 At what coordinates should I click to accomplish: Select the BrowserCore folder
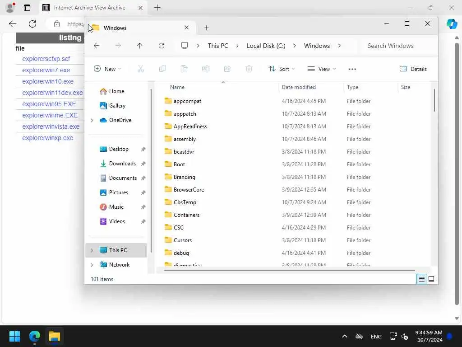189,189
